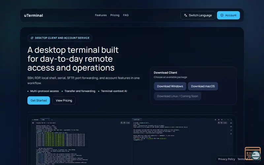This screenshot has height=165, width=264.
Task: Open the Features nav item
Action: 101,15
